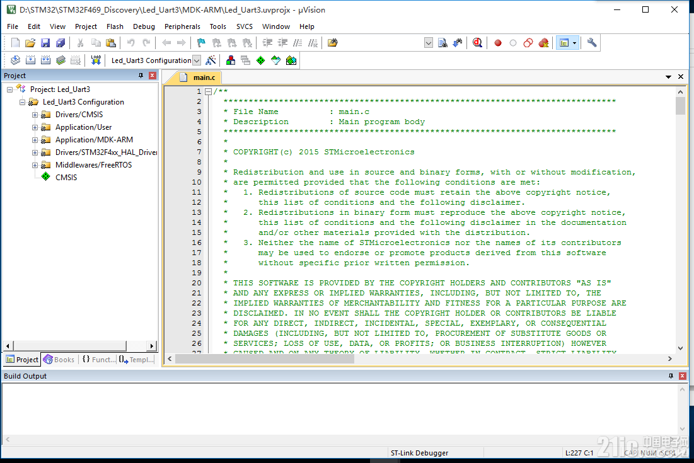694x463 pixels.
Task: Open the Project menu
Action: (86, 26)
